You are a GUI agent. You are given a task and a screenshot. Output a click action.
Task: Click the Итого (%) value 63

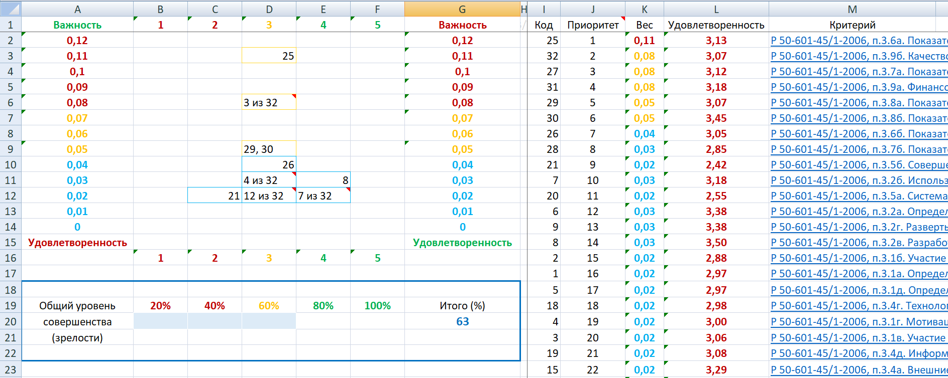coord(462,322)
